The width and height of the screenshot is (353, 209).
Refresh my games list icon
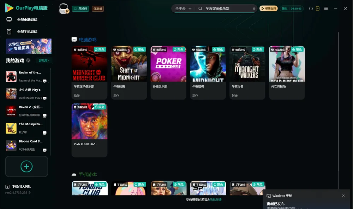pos(28,60)
